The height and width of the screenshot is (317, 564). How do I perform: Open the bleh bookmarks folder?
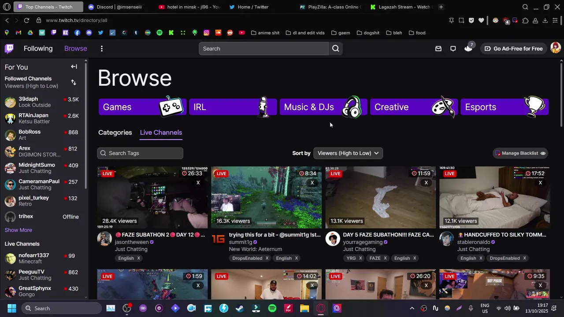394,33
